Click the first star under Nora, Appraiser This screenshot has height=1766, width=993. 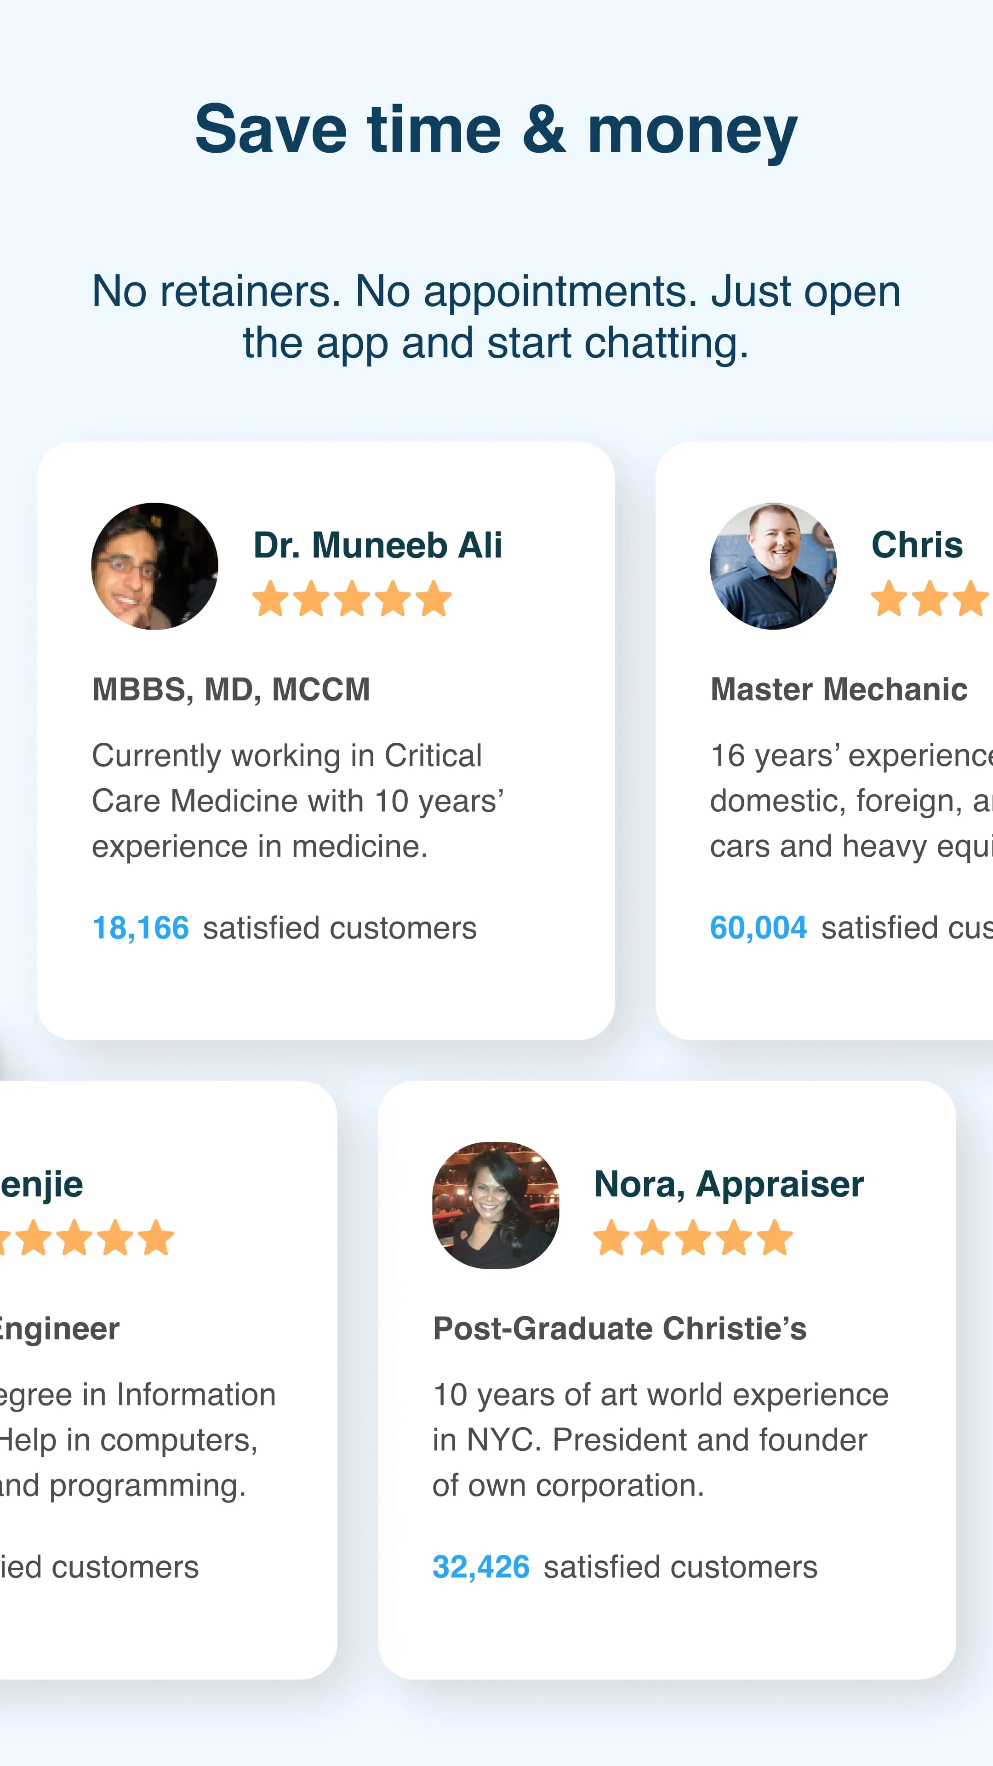(x=611, y=1238)
